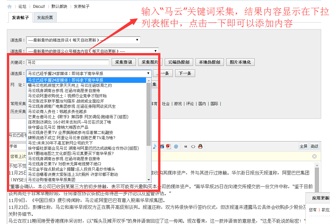Insert code using the code brackets icon
The width and height of the screenshot is (330, 224).
point(193,146)
